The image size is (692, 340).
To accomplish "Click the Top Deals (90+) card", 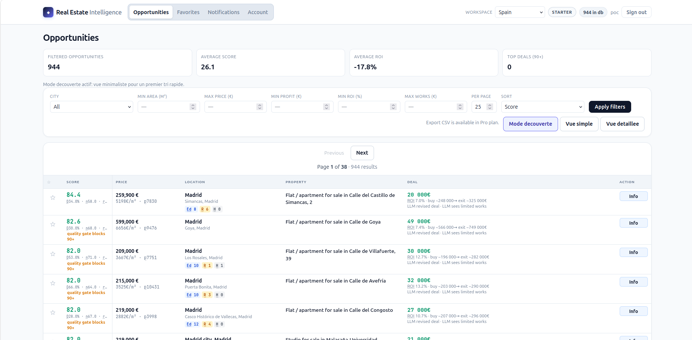I will [577, 63].
